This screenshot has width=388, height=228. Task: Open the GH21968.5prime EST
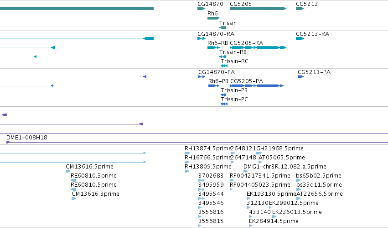pos(259,153)
